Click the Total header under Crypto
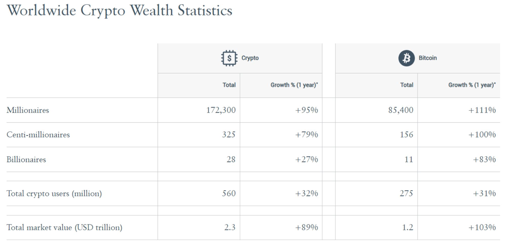Screen dimensions: 518x244 (229, 85)
